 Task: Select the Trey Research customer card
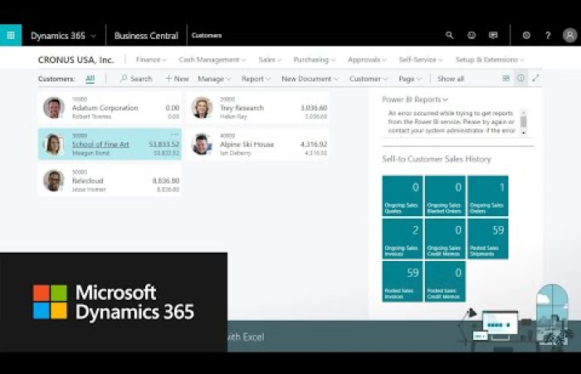tap(258, 108)
